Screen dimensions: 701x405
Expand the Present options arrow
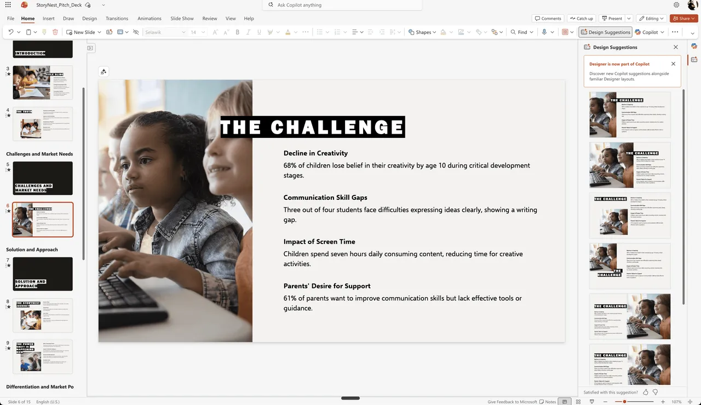[629, 19]
